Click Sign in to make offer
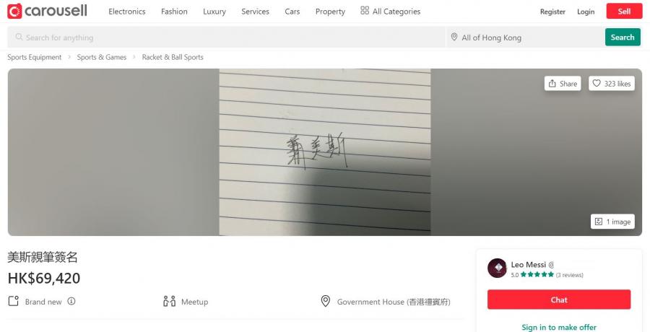Screen dimensions: 650x332 [x=559, y=327]
